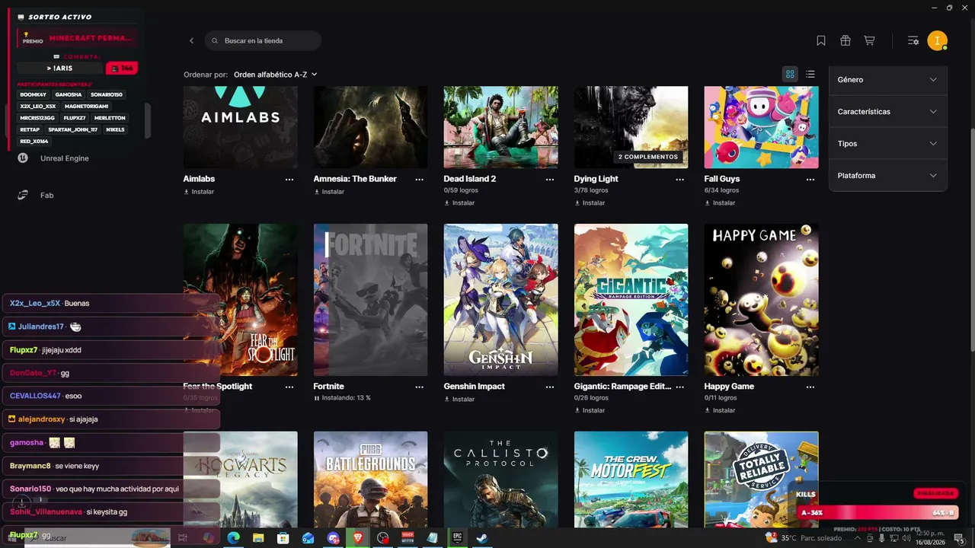
Task: Open more options for Aimlabs
Action: (289, 179)
